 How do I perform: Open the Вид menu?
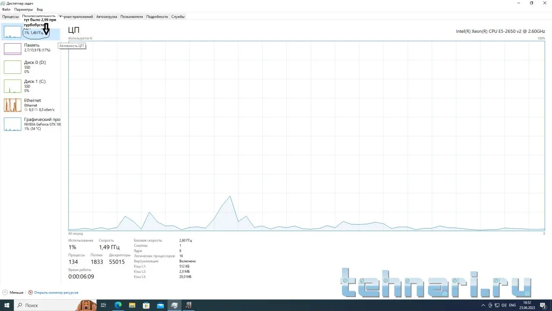click(40, 10)
